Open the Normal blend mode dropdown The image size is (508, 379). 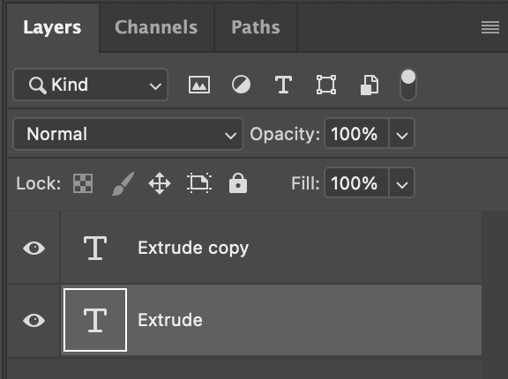click(x=128, y=134)
